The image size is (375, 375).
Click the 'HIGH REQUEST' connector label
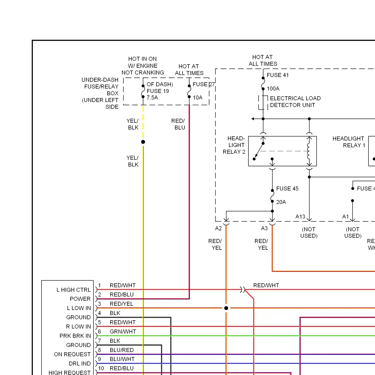click(69, 372)
